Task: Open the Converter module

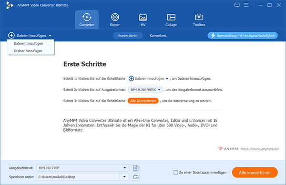Action: pyautogui.click(x=87, y=19)
